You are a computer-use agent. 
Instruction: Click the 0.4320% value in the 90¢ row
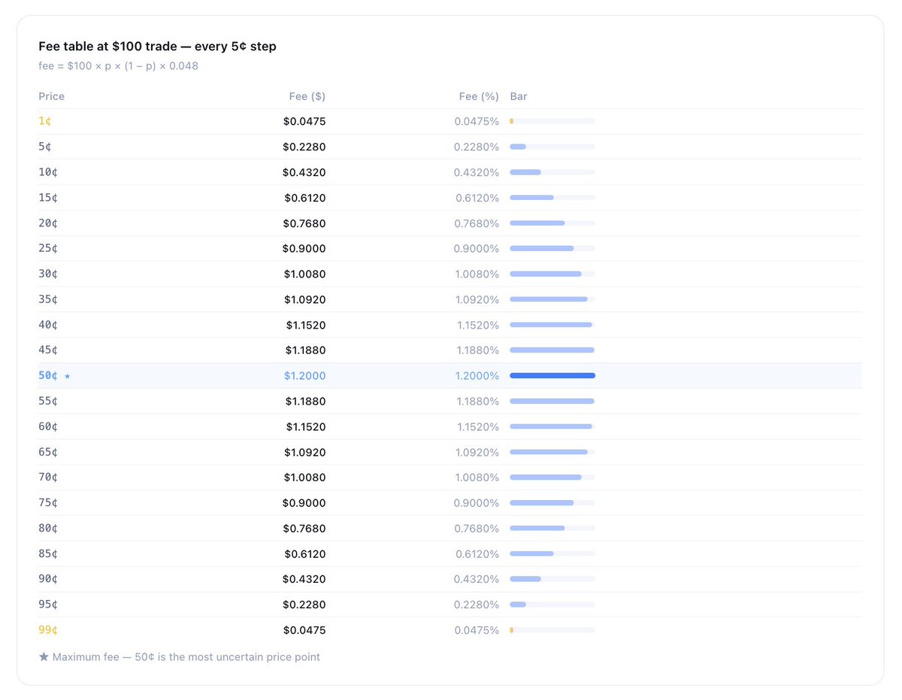click(x=477, y=579)
